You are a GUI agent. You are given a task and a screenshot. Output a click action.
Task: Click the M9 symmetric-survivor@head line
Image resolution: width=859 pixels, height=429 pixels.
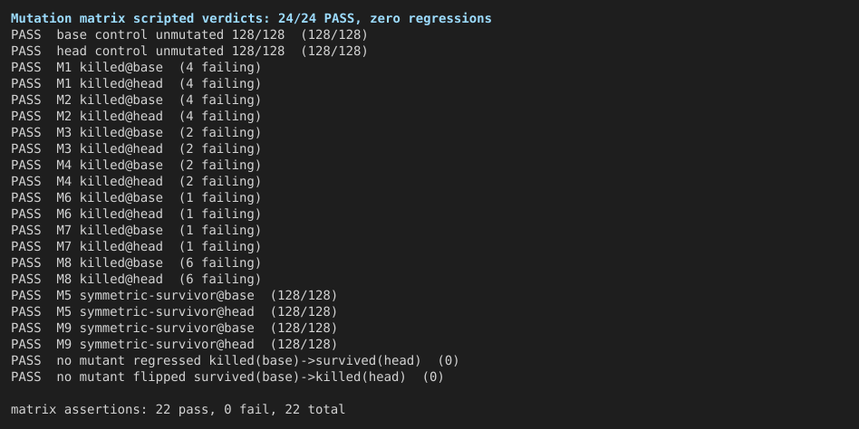(x=174, y=344)
